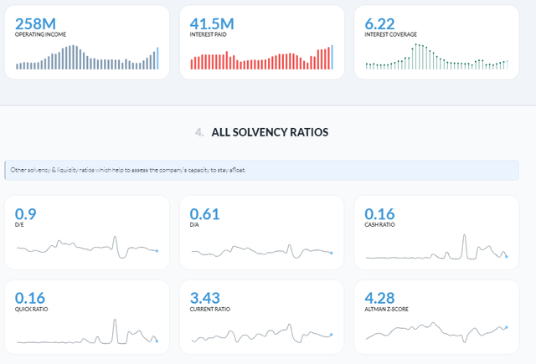This screenshot has height=364, width=536.
Task: Select the 0.9 D/E ratio value
Action: [x=26, y=213]
